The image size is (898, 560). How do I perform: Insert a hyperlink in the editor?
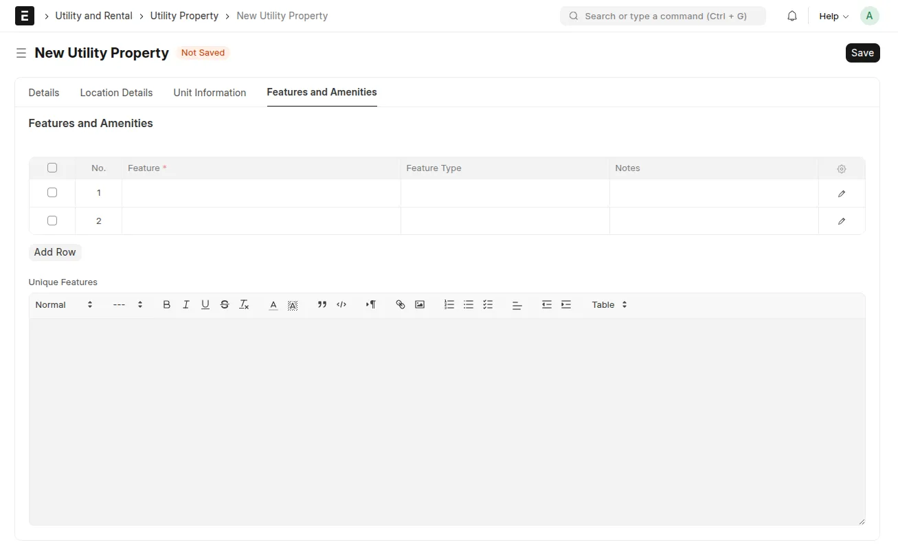[401, 304]
